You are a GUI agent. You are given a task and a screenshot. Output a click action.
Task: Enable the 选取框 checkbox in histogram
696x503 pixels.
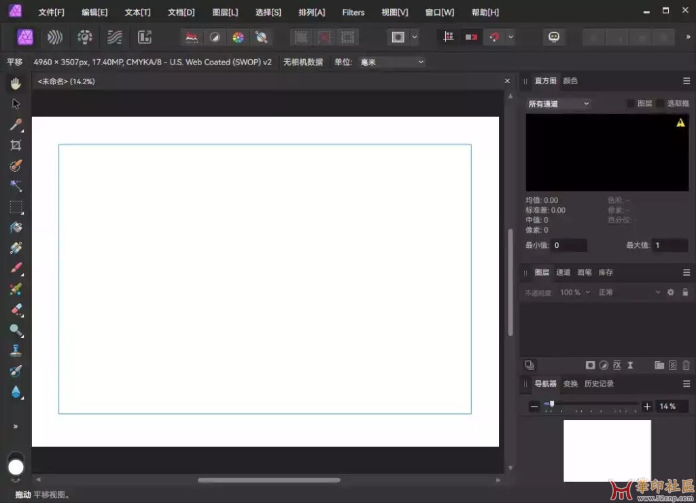coord(660,104)
